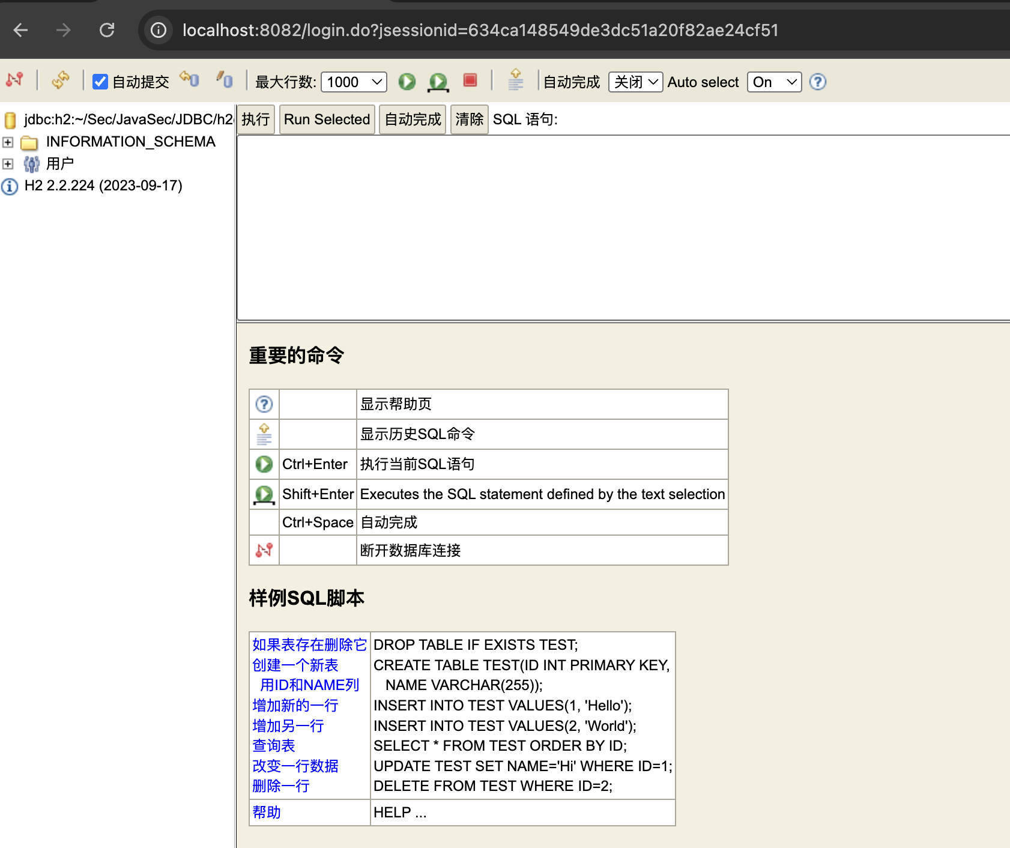The height and width of the screenshot is (848, 1010).
Task: Click the 执行 button
Action: pyautogui.click(x=256, y=120)
